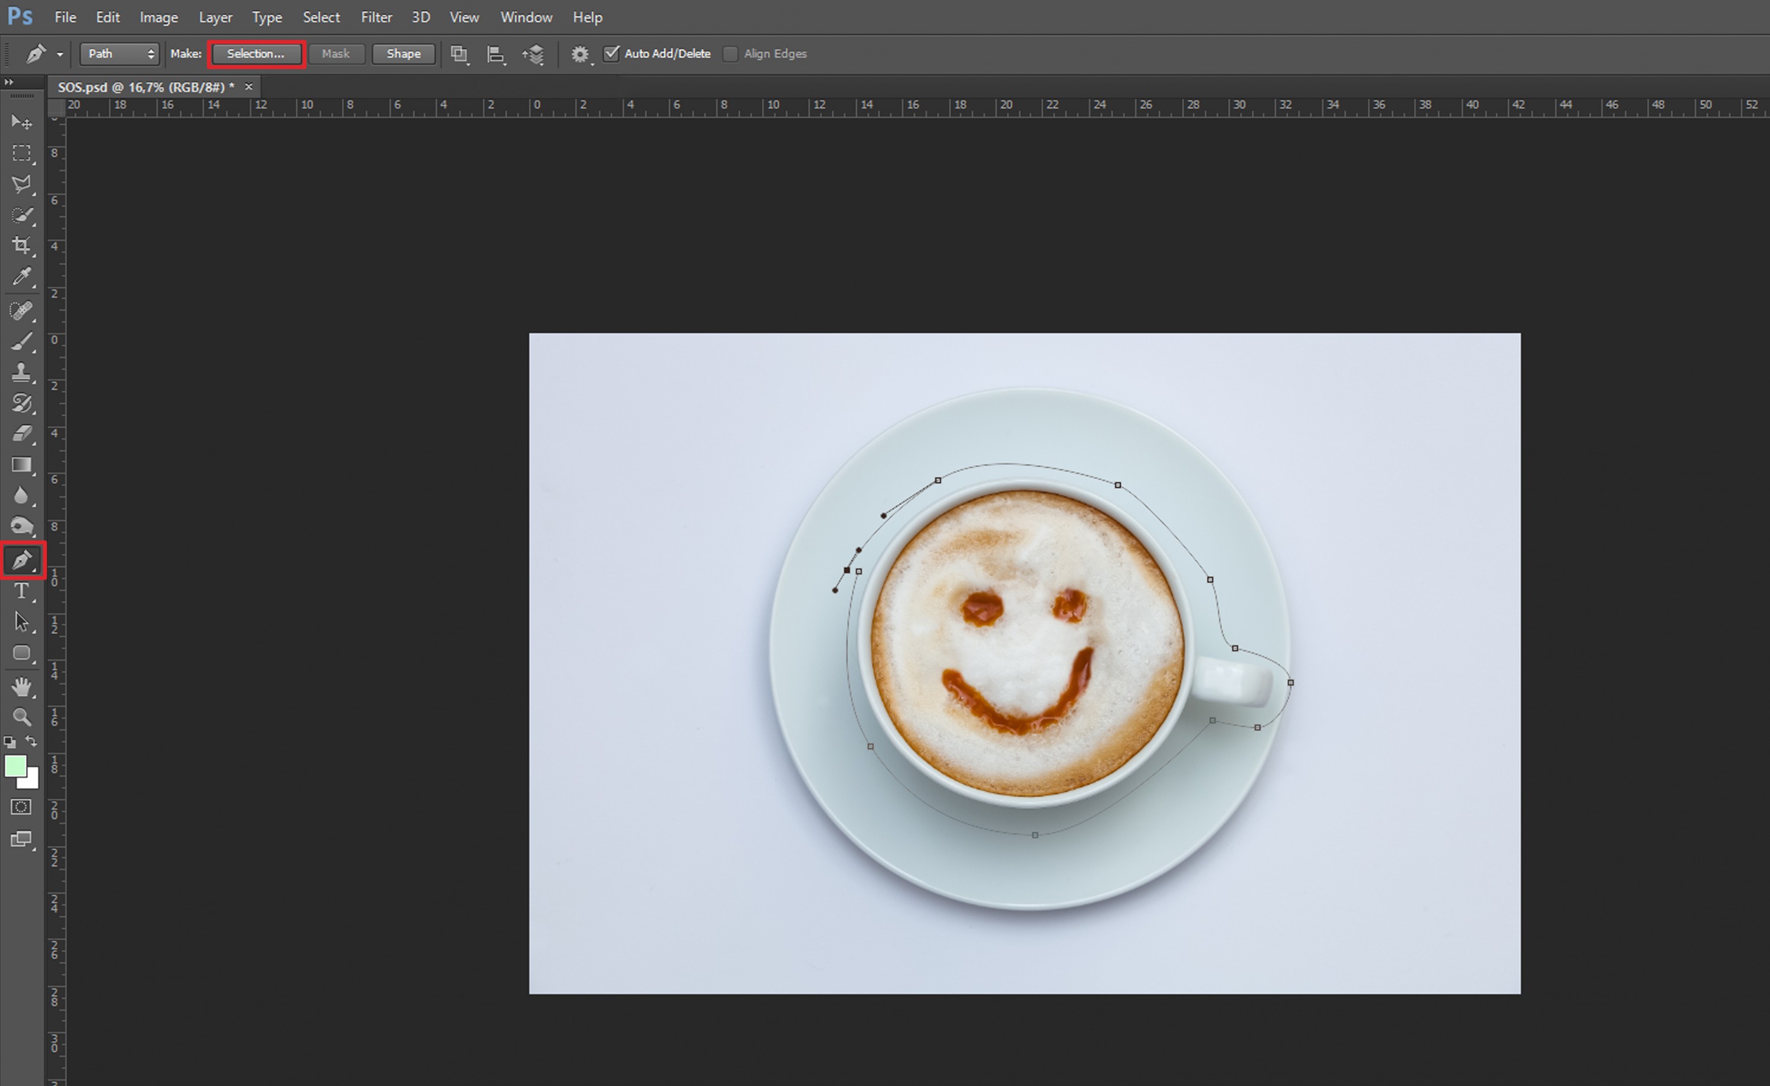Screen dimensions: 1770x1086
Task: Select the Gradient tool
Action: [x=22, y=465]
